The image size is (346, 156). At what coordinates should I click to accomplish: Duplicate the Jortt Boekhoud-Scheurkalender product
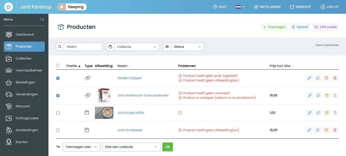point(318,95)
